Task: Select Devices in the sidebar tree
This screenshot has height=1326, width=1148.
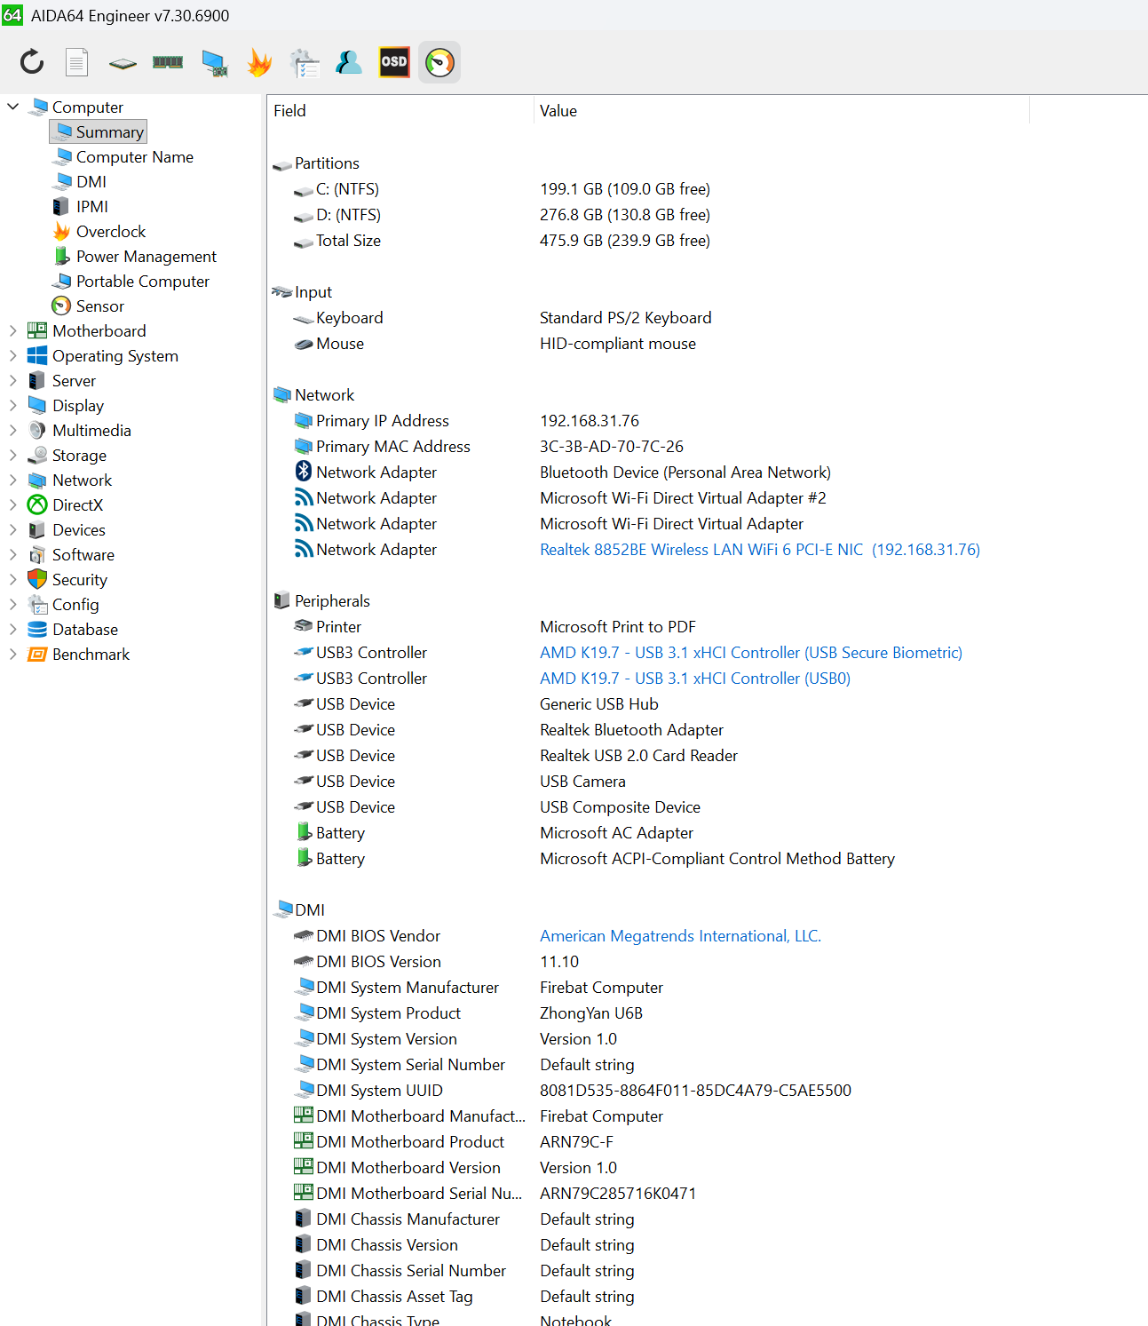Action: (x=67, y=529)
